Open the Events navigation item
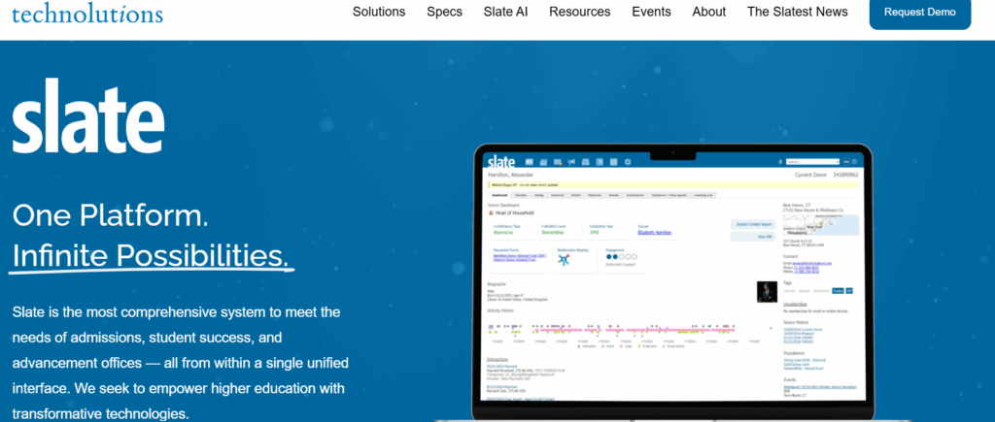Viewport: 995px width, 422px height. point(651,12)
